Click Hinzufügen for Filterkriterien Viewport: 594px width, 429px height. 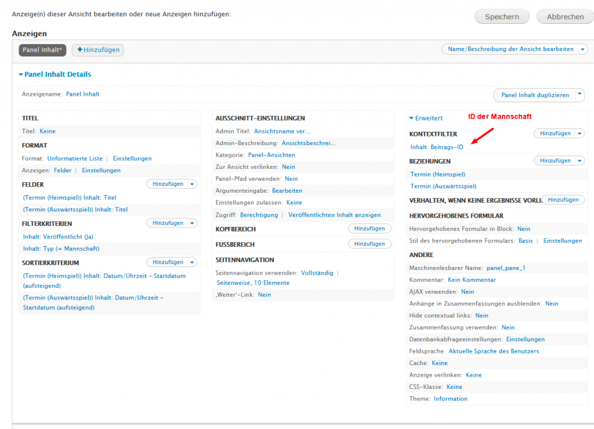(x=168, y=223)
